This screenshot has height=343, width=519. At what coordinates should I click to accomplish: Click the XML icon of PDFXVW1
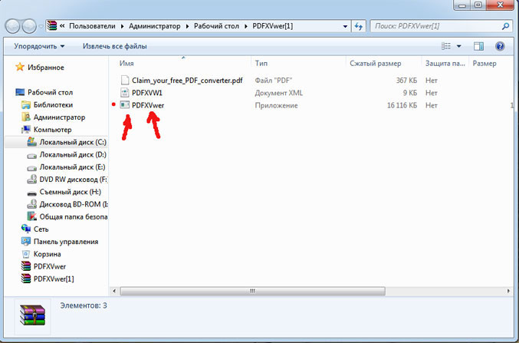click(x=125, y=93)
